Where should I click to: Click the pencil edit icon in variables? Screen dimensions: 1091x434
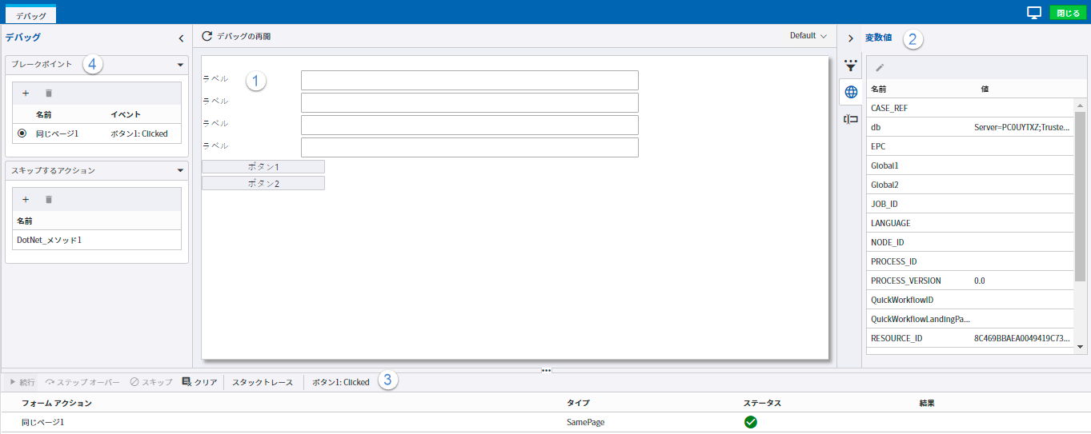[880, 68]
